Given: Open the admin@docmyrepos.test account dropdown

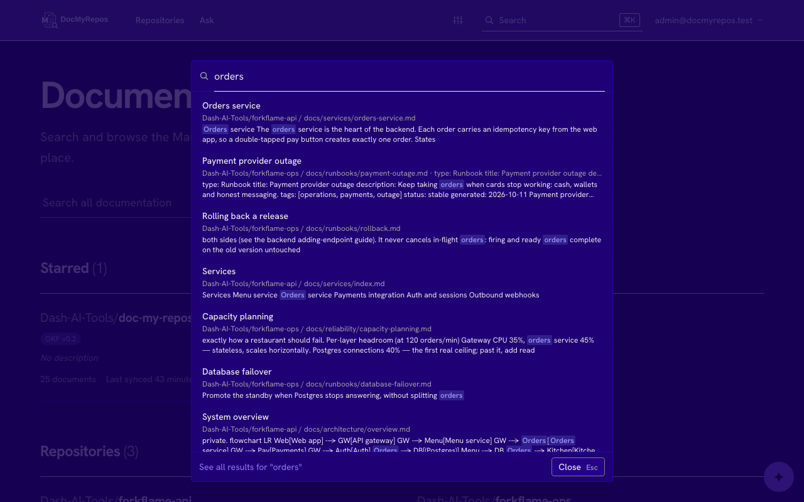Looking at the screenshot, I should click(x=709, y=20).
